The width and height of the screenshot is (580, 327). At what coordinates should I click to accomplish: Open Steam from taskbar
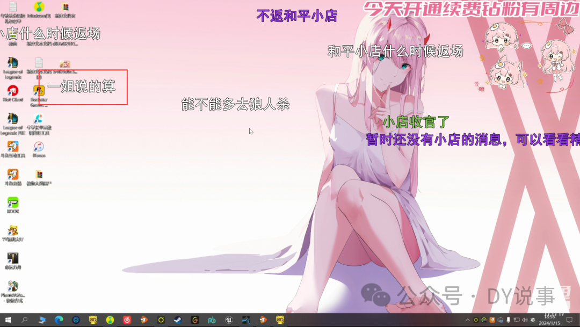coord(178,320)
